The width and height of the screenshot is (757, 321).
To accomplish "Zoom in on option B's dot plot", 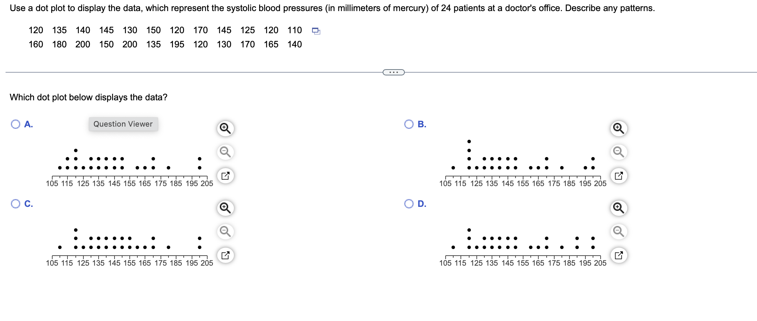I will [x=619, y=128].
